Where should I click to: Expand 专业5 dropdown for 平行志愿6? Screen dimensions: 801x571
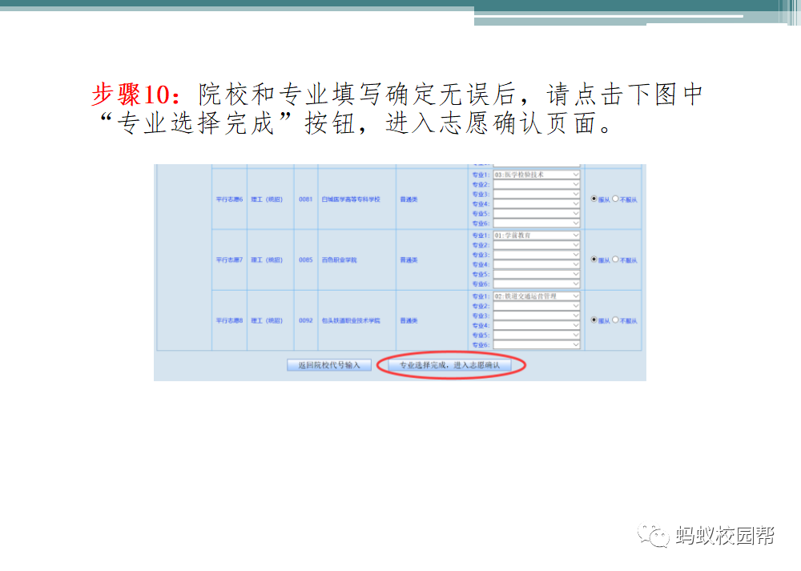(536, 213)
